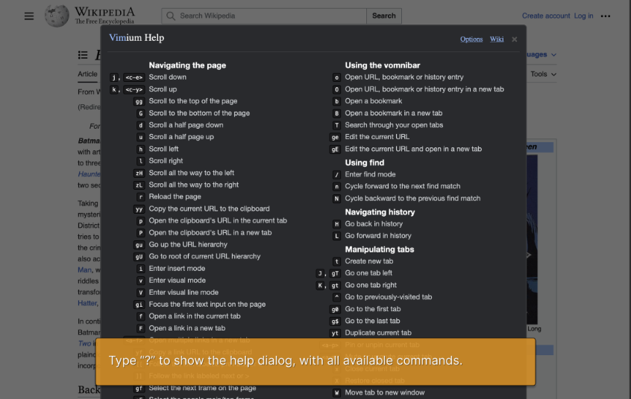Select the Article tab
The width and height of the screenshot is (631, 399).
coord(87,74)
